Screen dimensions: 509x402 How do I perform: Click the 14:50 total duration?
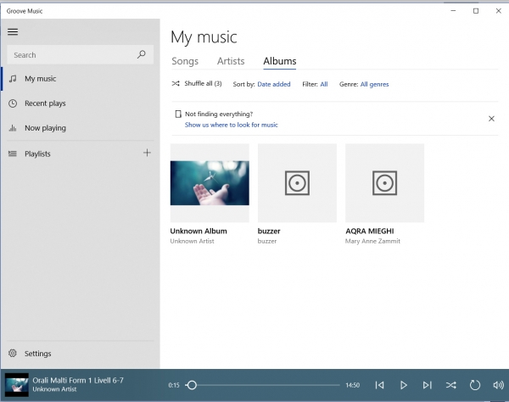click(352, 385)
